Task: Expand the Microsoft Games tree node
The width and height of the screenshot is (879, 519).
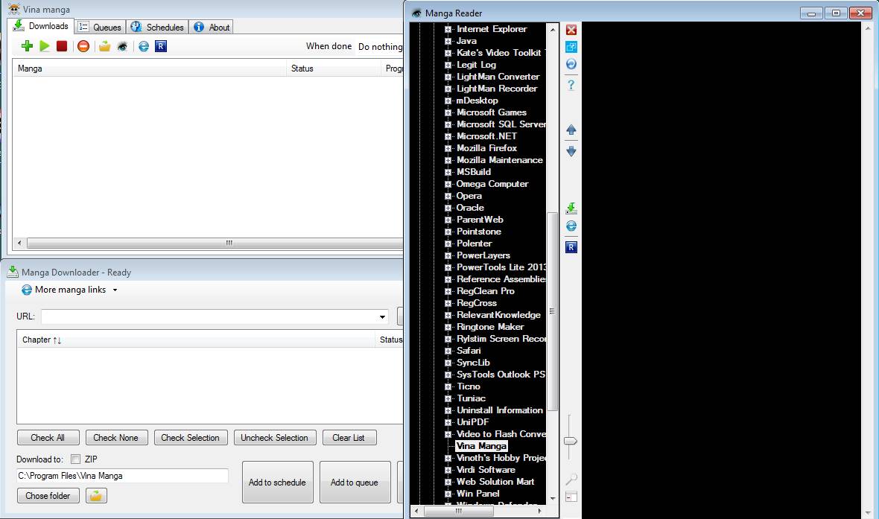Action: pyautogui.click(x=448, y=112)
